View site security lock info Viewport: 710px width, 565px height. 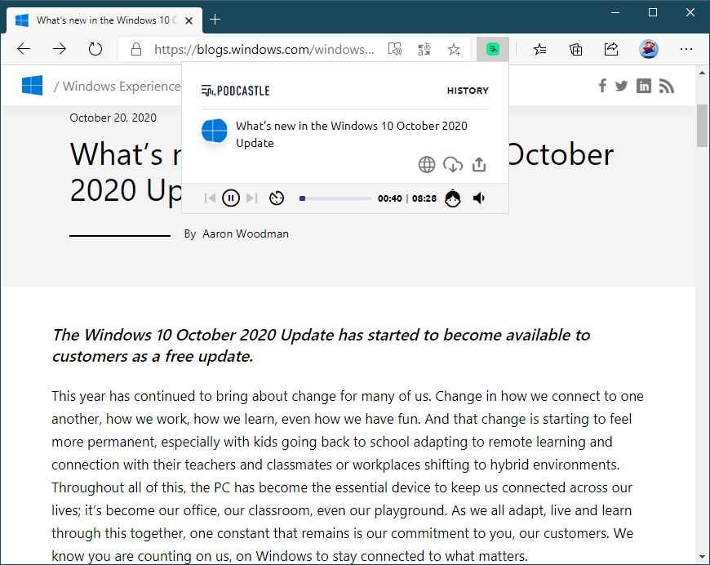tap(135, 49)
